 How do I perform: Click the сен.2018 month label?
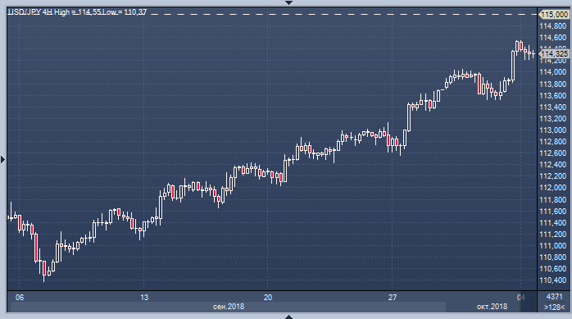click(x=229, y=307)
